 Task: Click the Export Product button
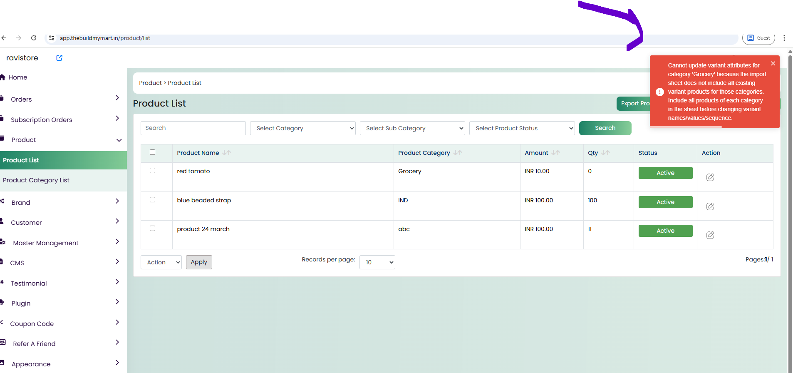(633, 104)
